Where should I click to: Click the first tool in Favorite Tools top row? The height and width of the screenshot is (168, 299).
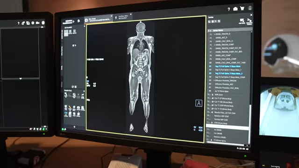[x=66, y=95]
